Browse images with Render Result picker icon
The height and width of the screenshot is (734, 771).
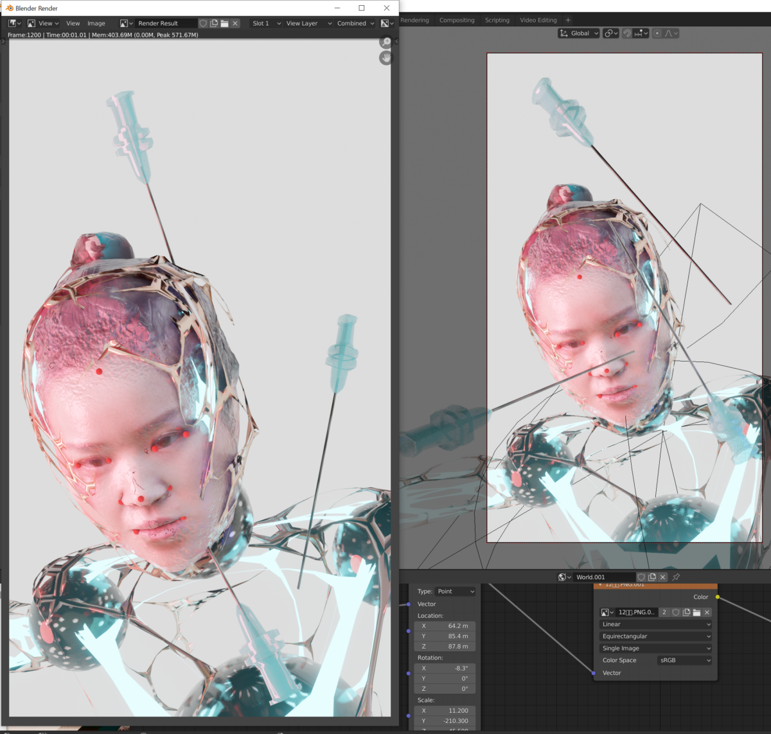pos(127,23)
